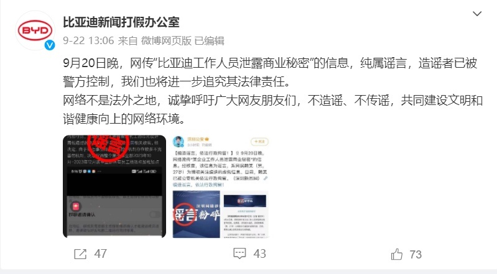The height and width of the screenshot is (274, 497).
Task: Like the post with thumbs-up icon
Action: [x=396, y=254]
